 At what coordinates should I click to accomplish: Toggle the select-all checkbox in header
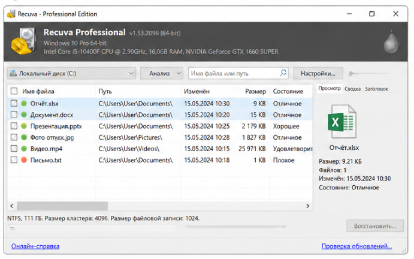point(14,91)
